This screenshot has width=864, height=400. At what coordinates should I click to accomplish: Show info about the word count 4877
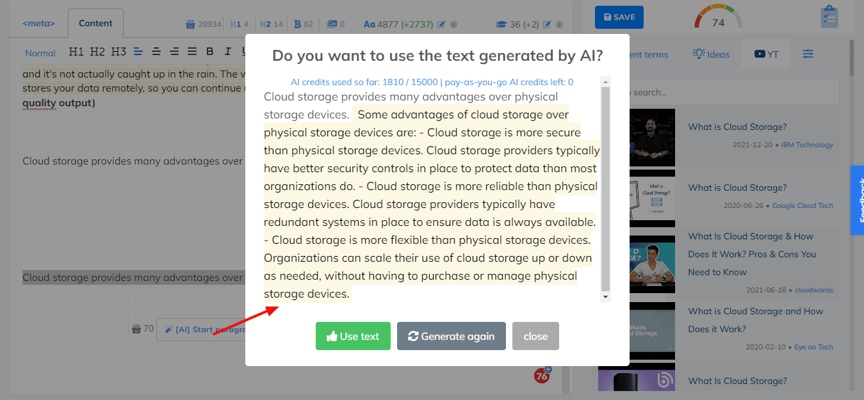tap(453, 25)
